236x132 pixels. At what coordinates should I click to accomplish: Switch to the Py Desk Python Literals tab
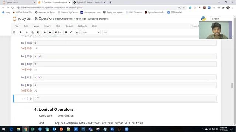coord(89,3)
